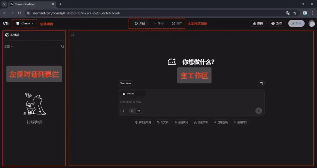Expand the Overview selector
The height and width of the screenshot is (168, 317).
(x=125, y=83)
